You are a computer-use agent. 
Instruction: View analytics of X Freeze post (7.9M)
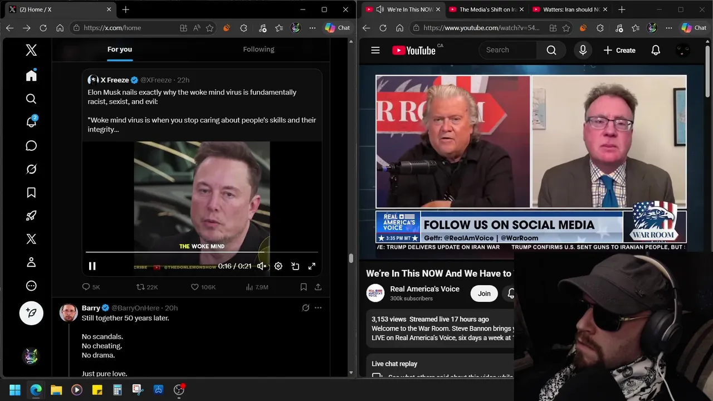coord(257,287)
